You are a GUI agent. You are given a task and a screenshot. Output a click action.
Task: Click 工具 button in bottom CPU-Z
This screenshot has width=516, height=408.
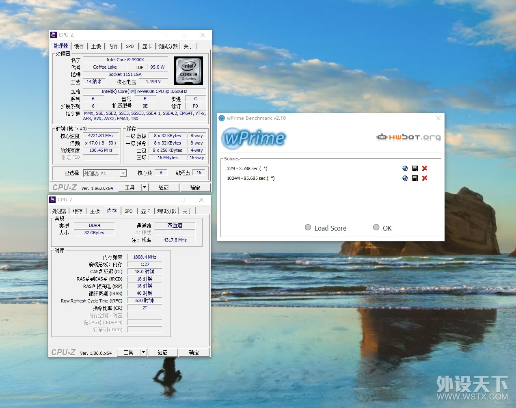[129, 352]
